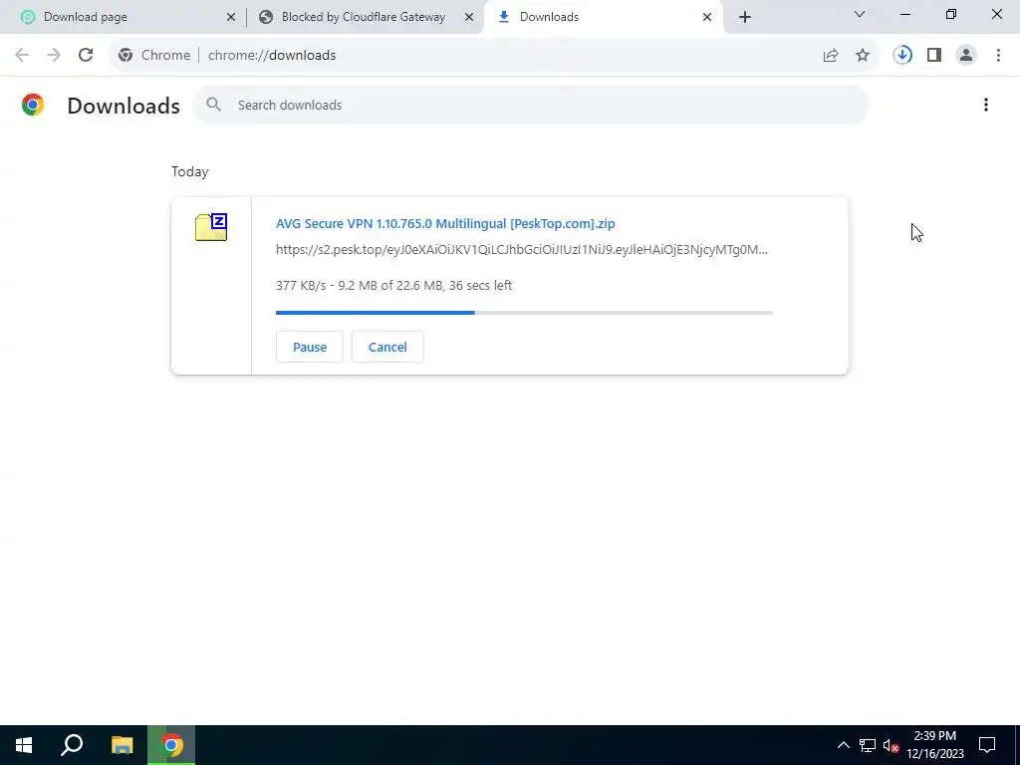Switch to Blocked by Cloudflare Gateway tab
This screenshot has height=765, width=1020.
(x=365, y=17)
